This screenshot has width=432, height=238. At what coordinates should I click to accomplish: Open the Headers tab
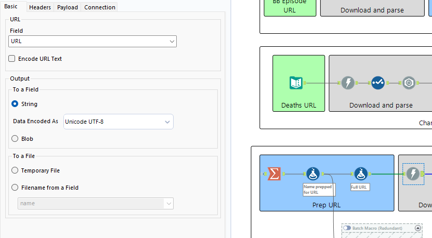[40, 7]
